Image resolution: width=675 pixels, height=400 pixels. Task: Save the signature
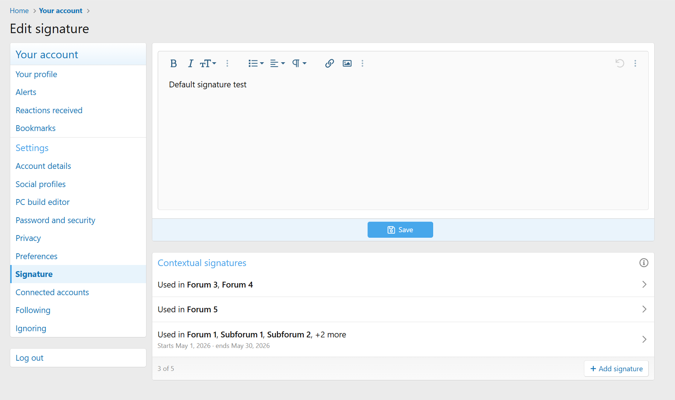pyautogui.click(x=400, y=230)
